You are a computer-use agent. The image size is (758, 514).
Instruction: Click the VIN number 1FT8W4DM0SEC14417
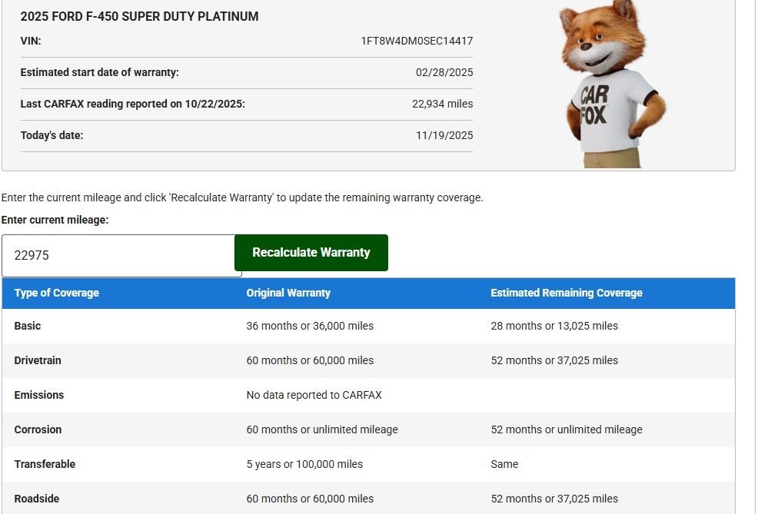(x=417, y=41)
